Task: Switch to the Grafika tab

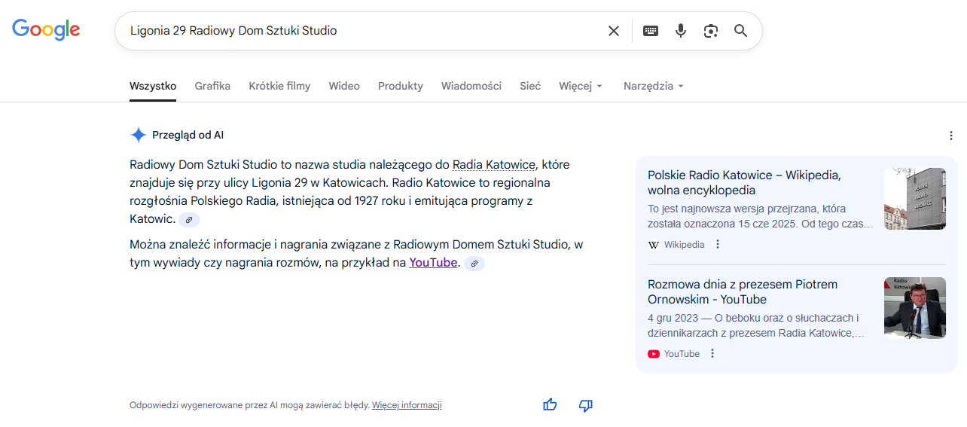Action: pyautogui.click(x=212, y=86)
